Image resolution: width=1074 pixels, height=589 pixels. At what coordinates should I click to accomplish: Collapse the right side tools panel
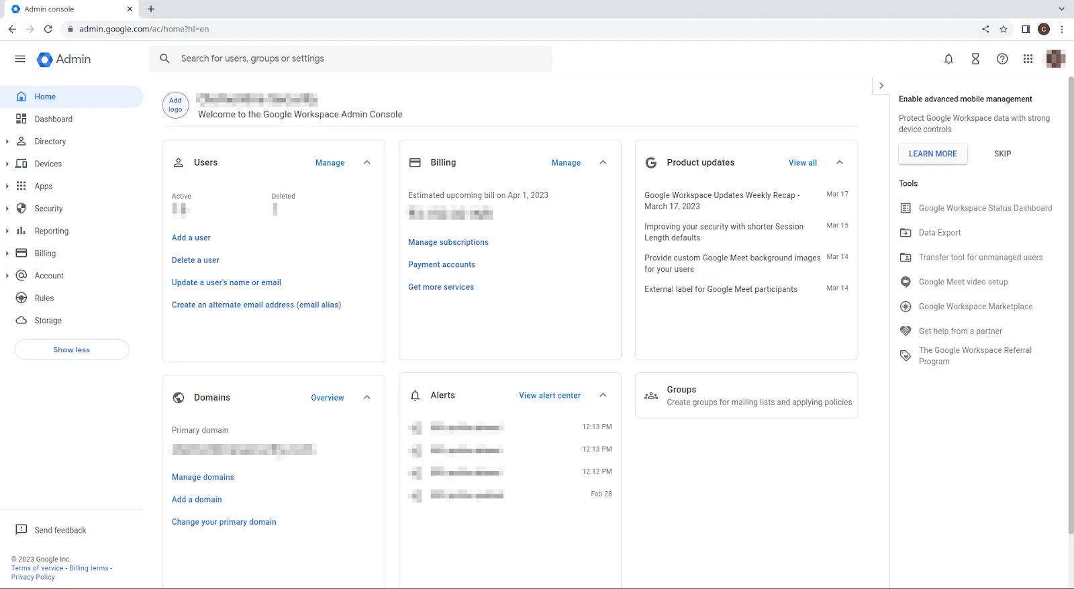click(881, 86)
